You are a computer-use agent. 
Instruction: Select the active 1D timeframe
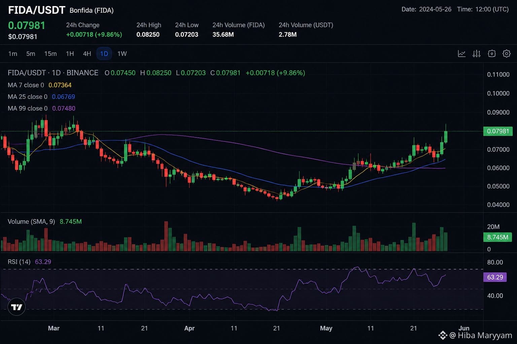coord(104,54)
